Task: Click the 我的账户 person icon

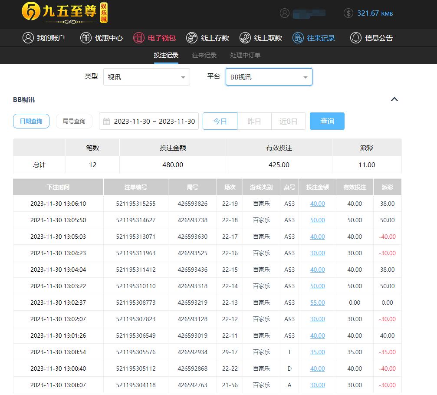Action: pos(28,38)
